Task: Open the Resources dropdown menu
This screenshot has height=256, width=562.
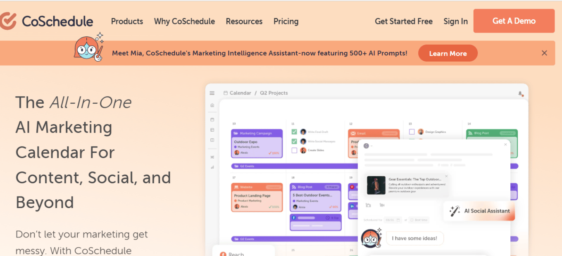Action: pos(244,21)
